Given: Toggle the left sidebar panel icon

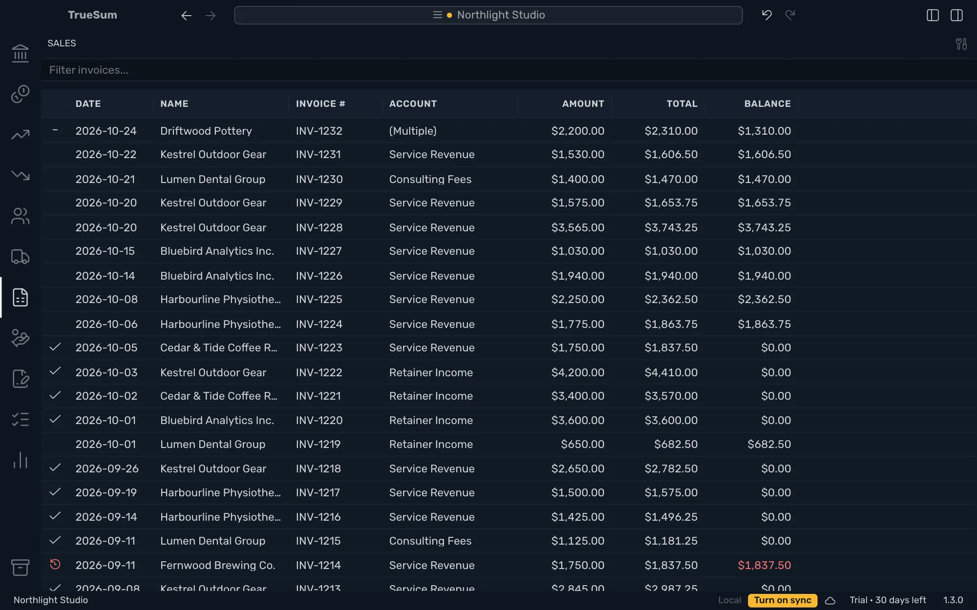Looking at the screenshot, I should (933, 15).
